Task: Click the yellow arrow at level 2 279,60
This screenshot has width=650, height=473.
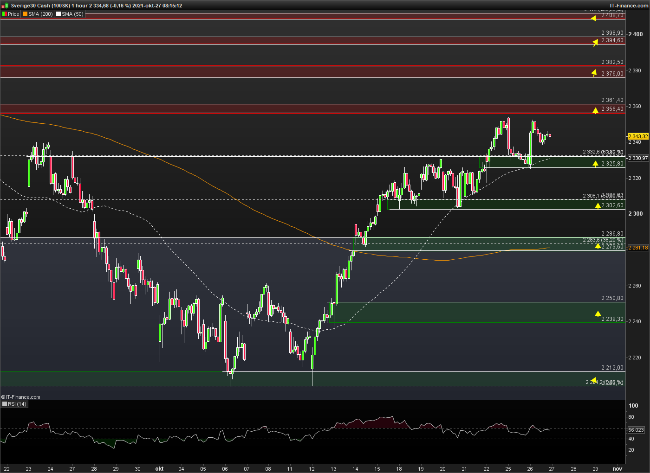Action: click(x=598, y=246)
